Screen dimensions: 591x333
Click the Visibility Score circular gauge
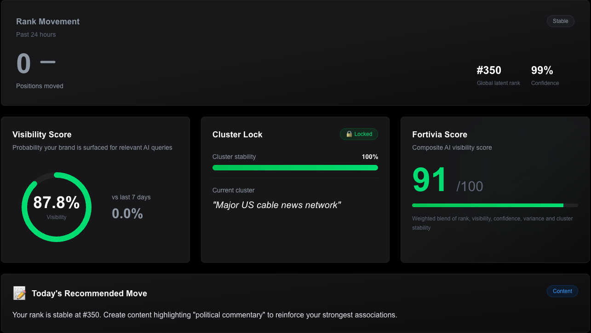coord(57,207)
